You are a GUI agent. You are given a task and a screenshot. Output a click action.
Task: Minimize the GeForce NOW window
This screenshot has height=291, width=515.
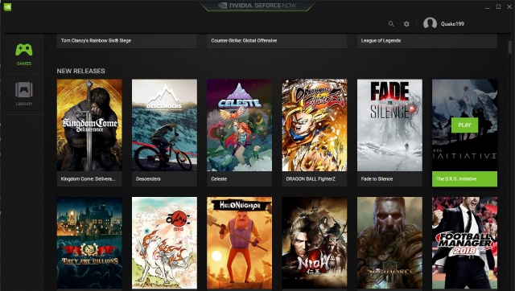point(488,7)
